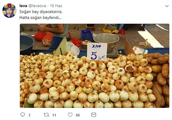Click the reply speech bubble icon
172x120 pixels.
(23, 115)
